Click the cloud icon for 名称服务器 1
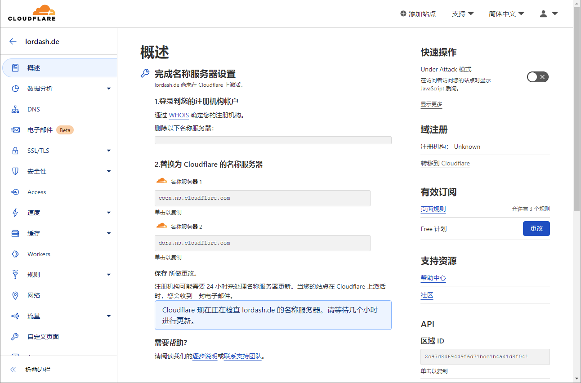The width and height of the screenshot is (581, 383). point(161,181)
